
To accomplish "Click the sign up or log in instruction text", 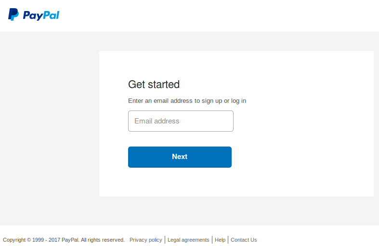I will [187, 101].
